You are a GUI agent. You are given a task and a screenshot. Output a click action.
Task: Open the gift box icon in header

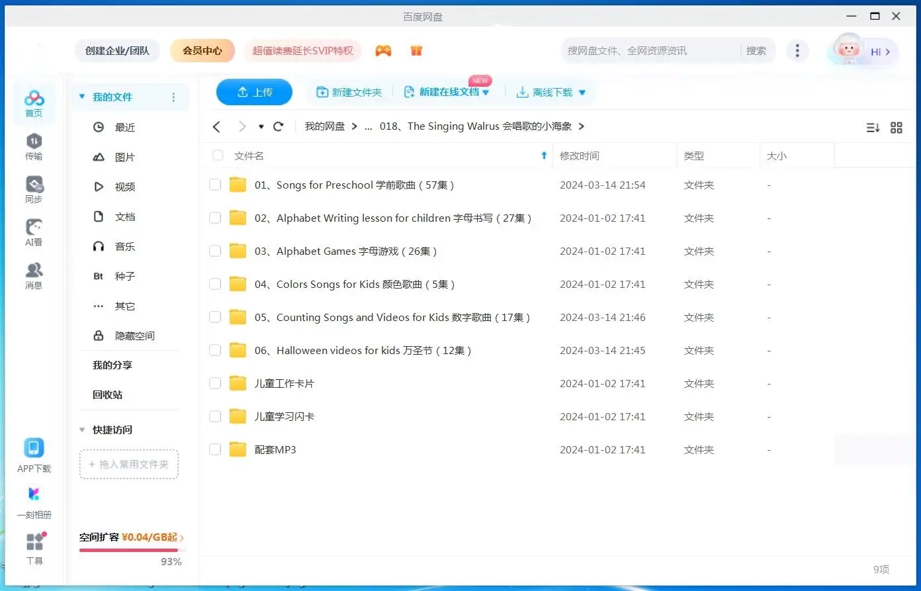(416, 50)
